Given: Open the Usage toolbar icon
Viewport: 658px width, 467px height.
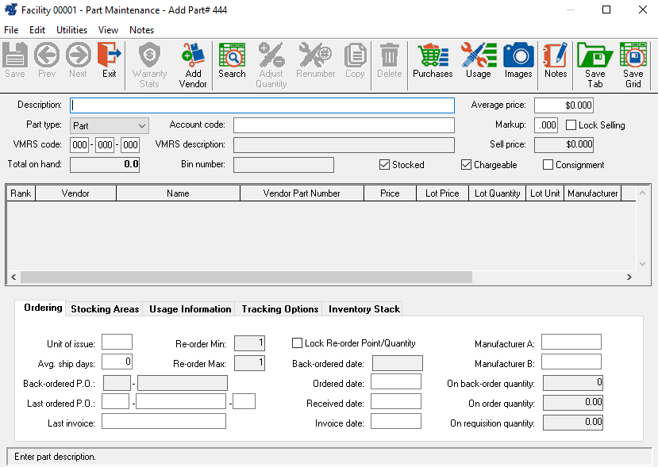Looking at the screenshot, I should click(478, 60).
